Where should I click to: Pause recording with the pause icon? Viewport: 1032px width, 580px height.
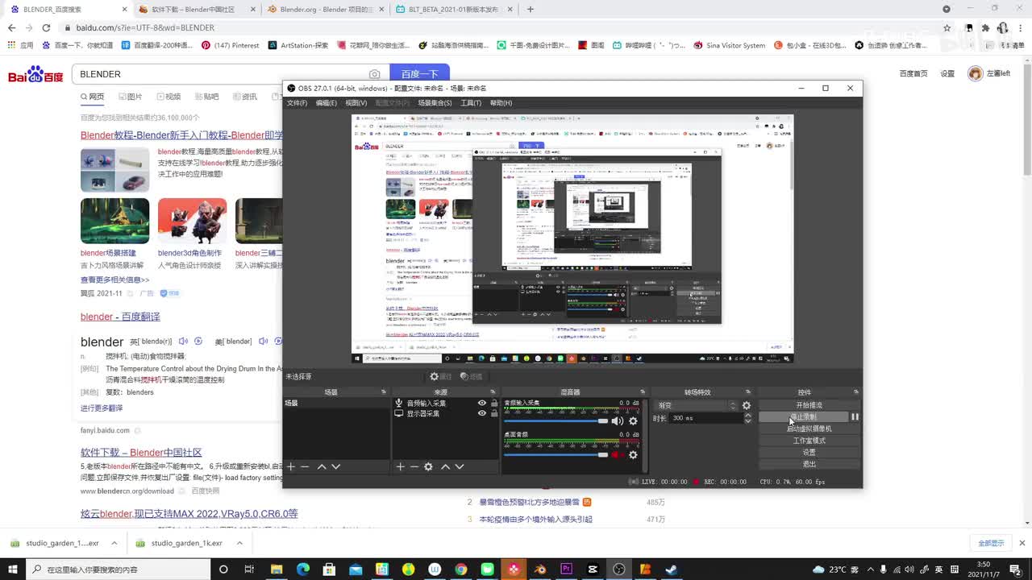click(x=855, y=416)
